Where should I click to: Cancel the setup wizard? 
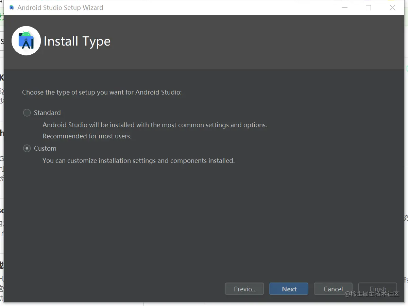coord(333,289)
